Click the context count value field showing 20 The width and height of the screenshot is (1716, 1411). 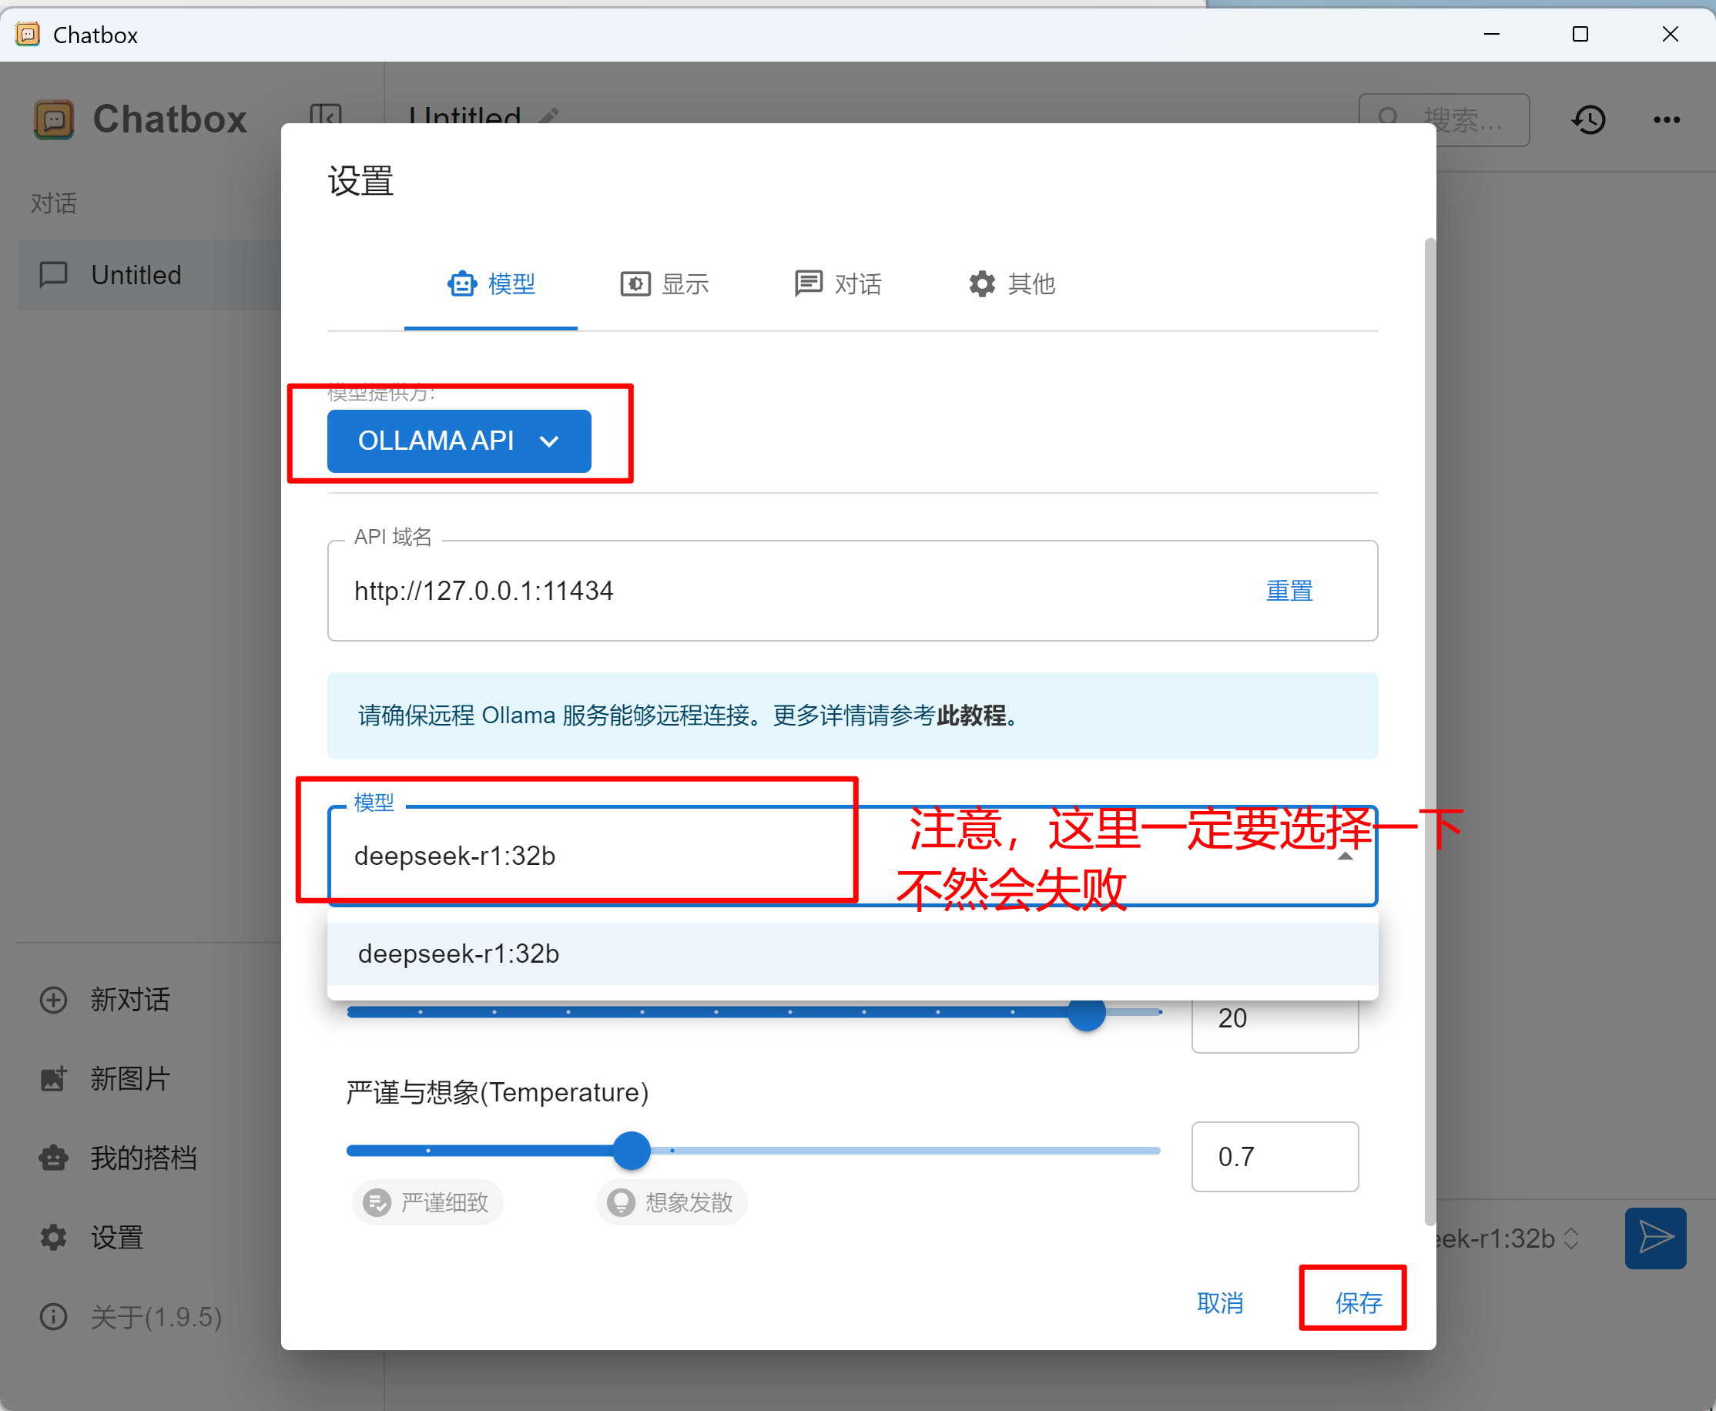(x=1275, y=1018)
